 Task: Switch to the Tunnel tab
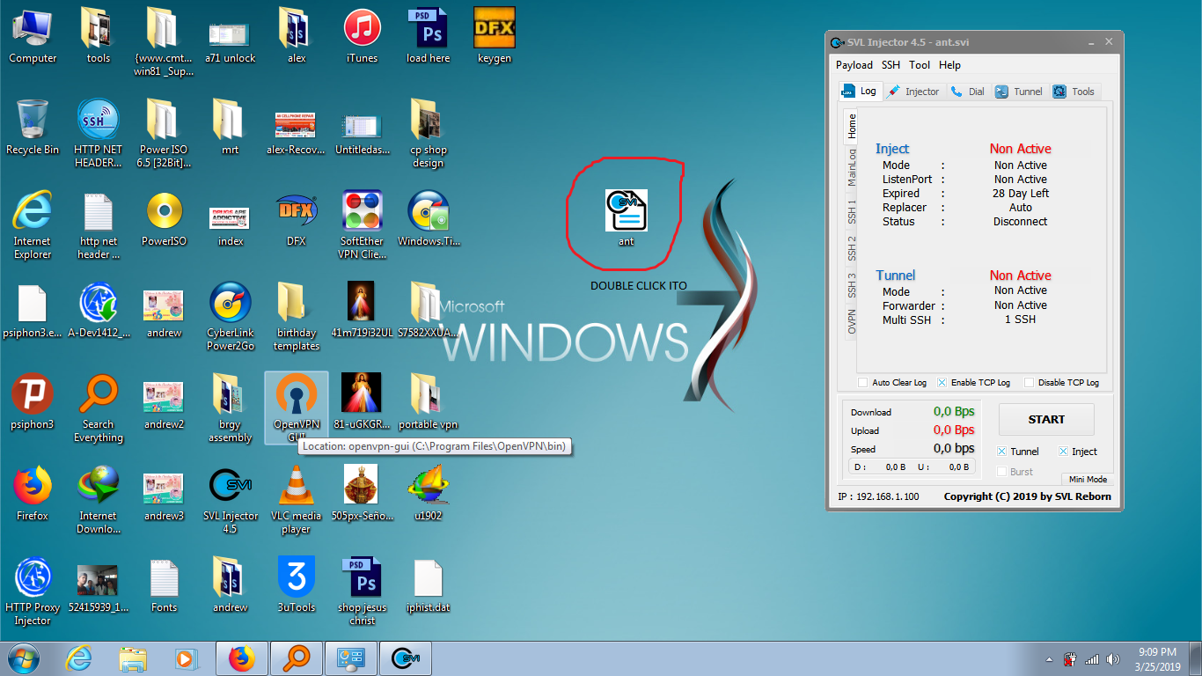[x=1019, y=92]
